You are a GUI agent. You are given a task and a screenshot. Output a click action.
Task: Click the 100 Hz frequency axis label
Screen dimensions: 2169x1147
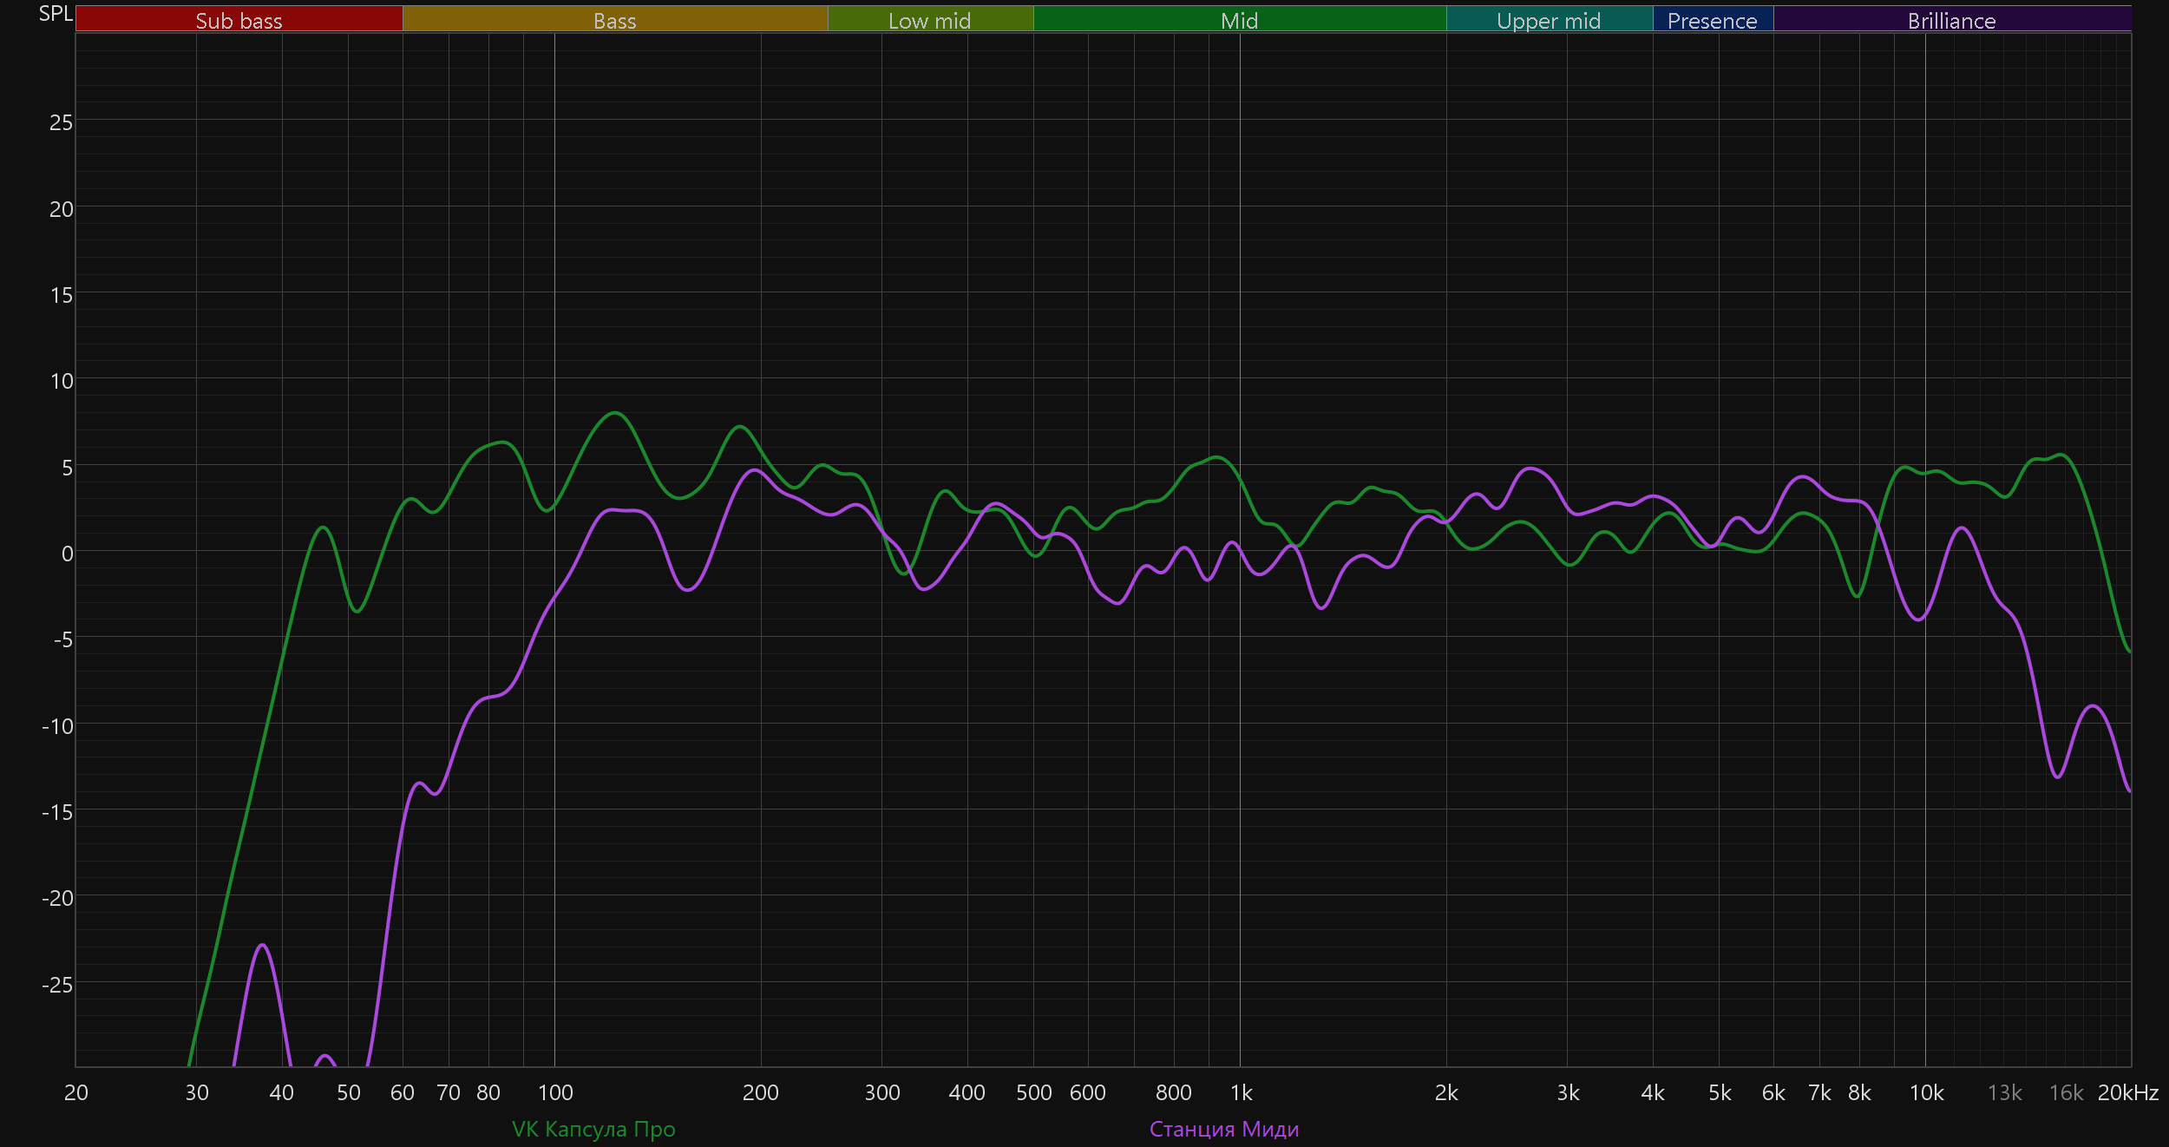(x=555, y=1093)
